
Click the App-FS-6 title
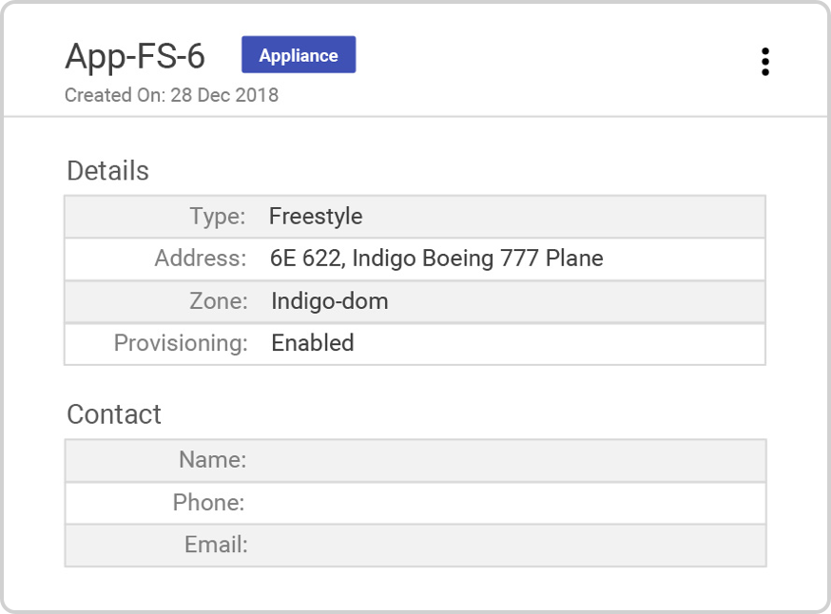134,57
